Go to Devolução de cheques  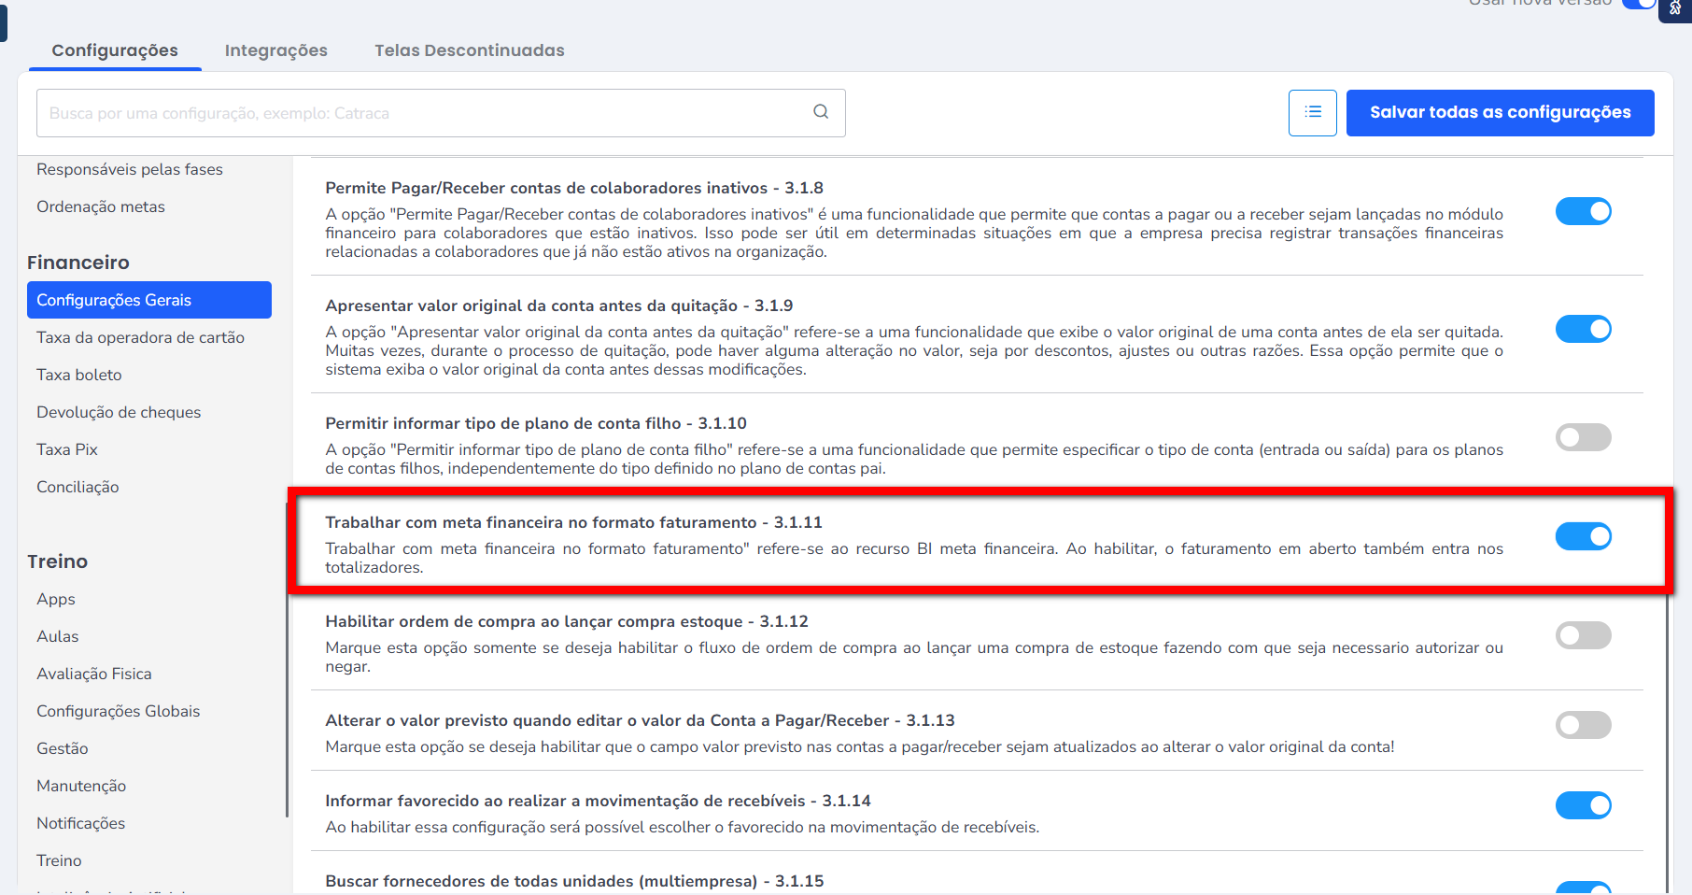coord(119,412)
